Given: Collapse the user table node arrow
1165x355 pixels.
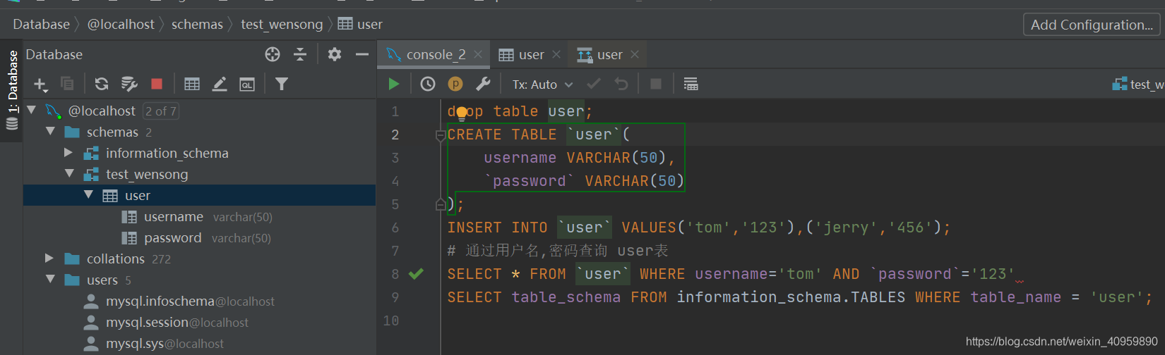Looking at the screenshot, I should tap(88, 194).
